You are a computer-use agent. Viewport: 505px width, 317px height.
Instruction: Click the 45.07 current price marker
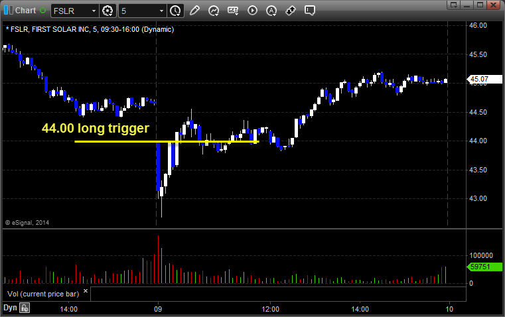coord(484,79)
